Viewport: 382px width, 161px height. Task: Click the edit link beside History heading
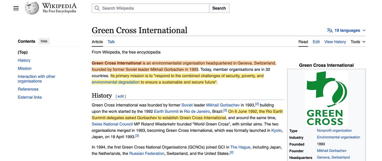click(x=121, y=96)
